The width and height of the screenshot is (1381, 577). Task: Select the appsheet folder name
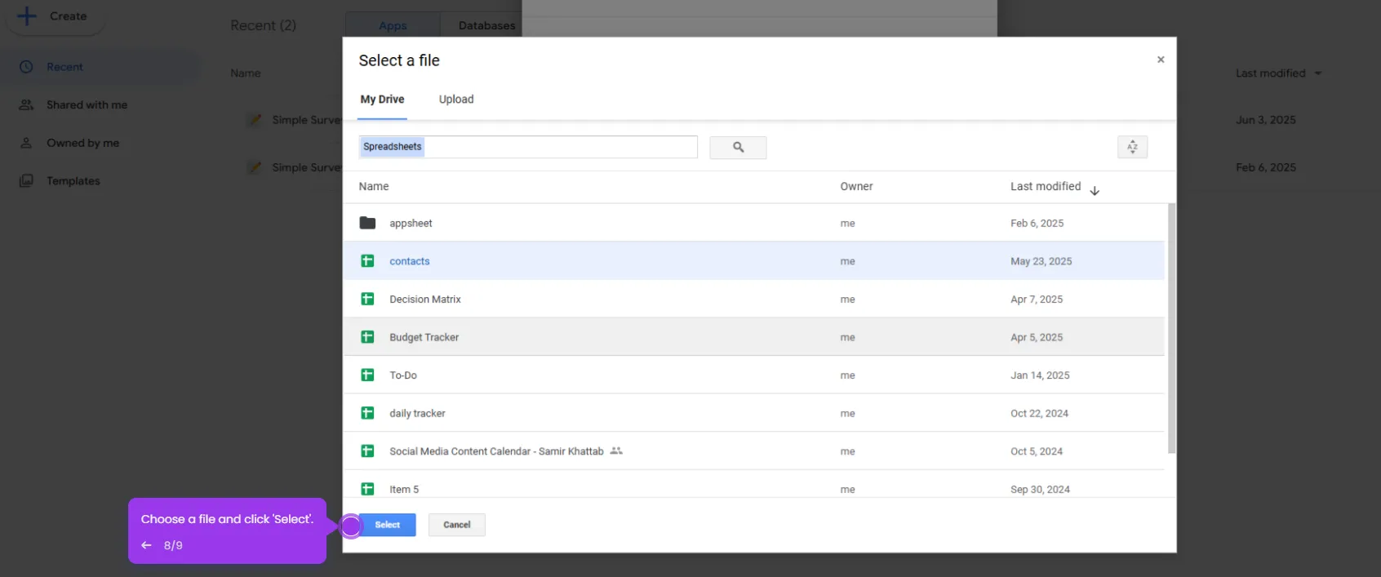tap(411, 223)
